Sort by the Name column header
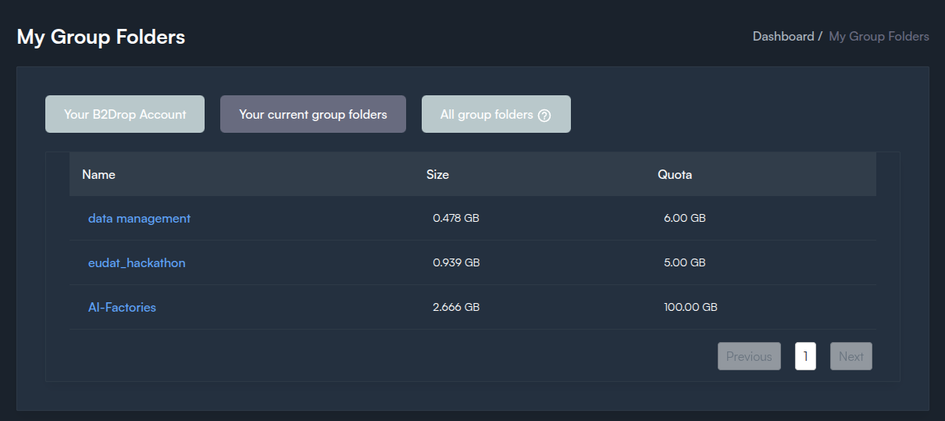The height and width of the screenshot is (421, 945). point(98,174)
